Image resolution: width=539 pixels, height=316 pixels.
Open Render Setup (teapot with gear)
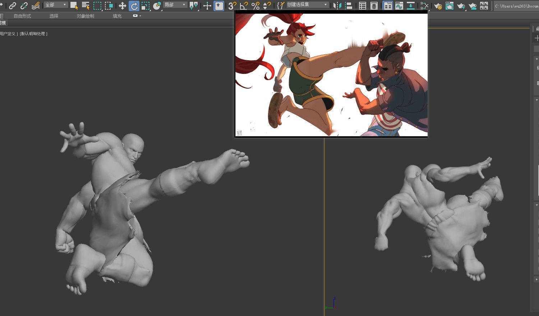pos(438,5)
